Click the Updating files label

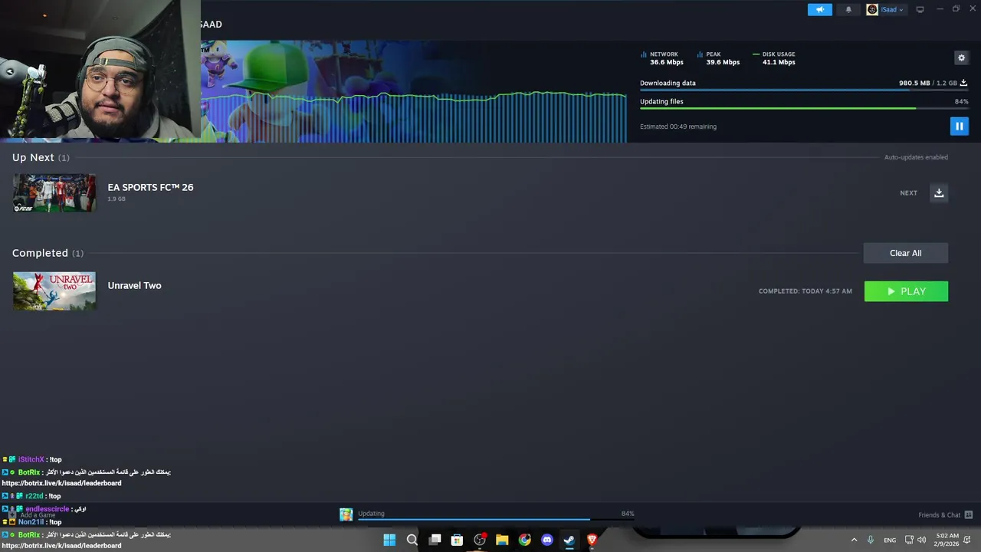661,101
